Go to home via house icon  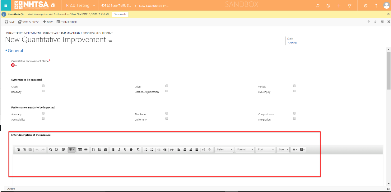coord(53,5)
